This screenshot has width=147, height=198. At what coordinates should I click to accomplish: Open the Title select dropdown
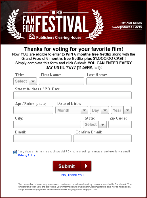point(25,81)
